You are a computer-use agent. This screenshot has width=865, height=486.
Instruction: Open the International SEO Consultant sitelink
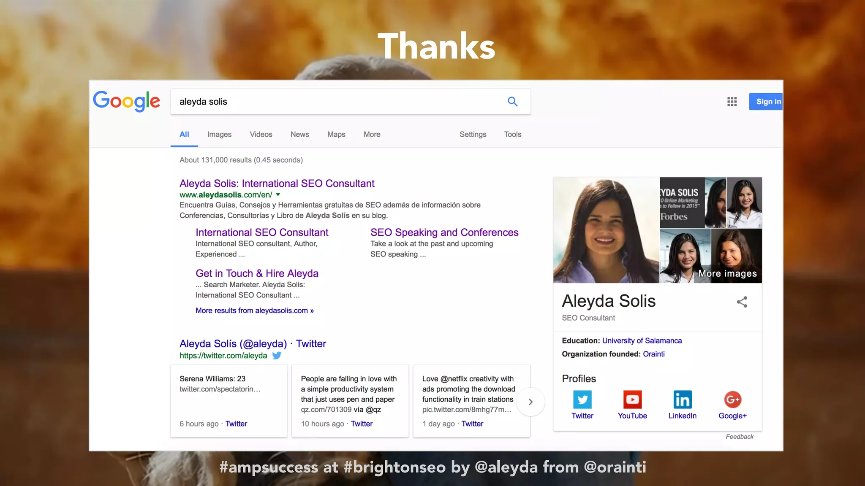(x=262, y=232)
